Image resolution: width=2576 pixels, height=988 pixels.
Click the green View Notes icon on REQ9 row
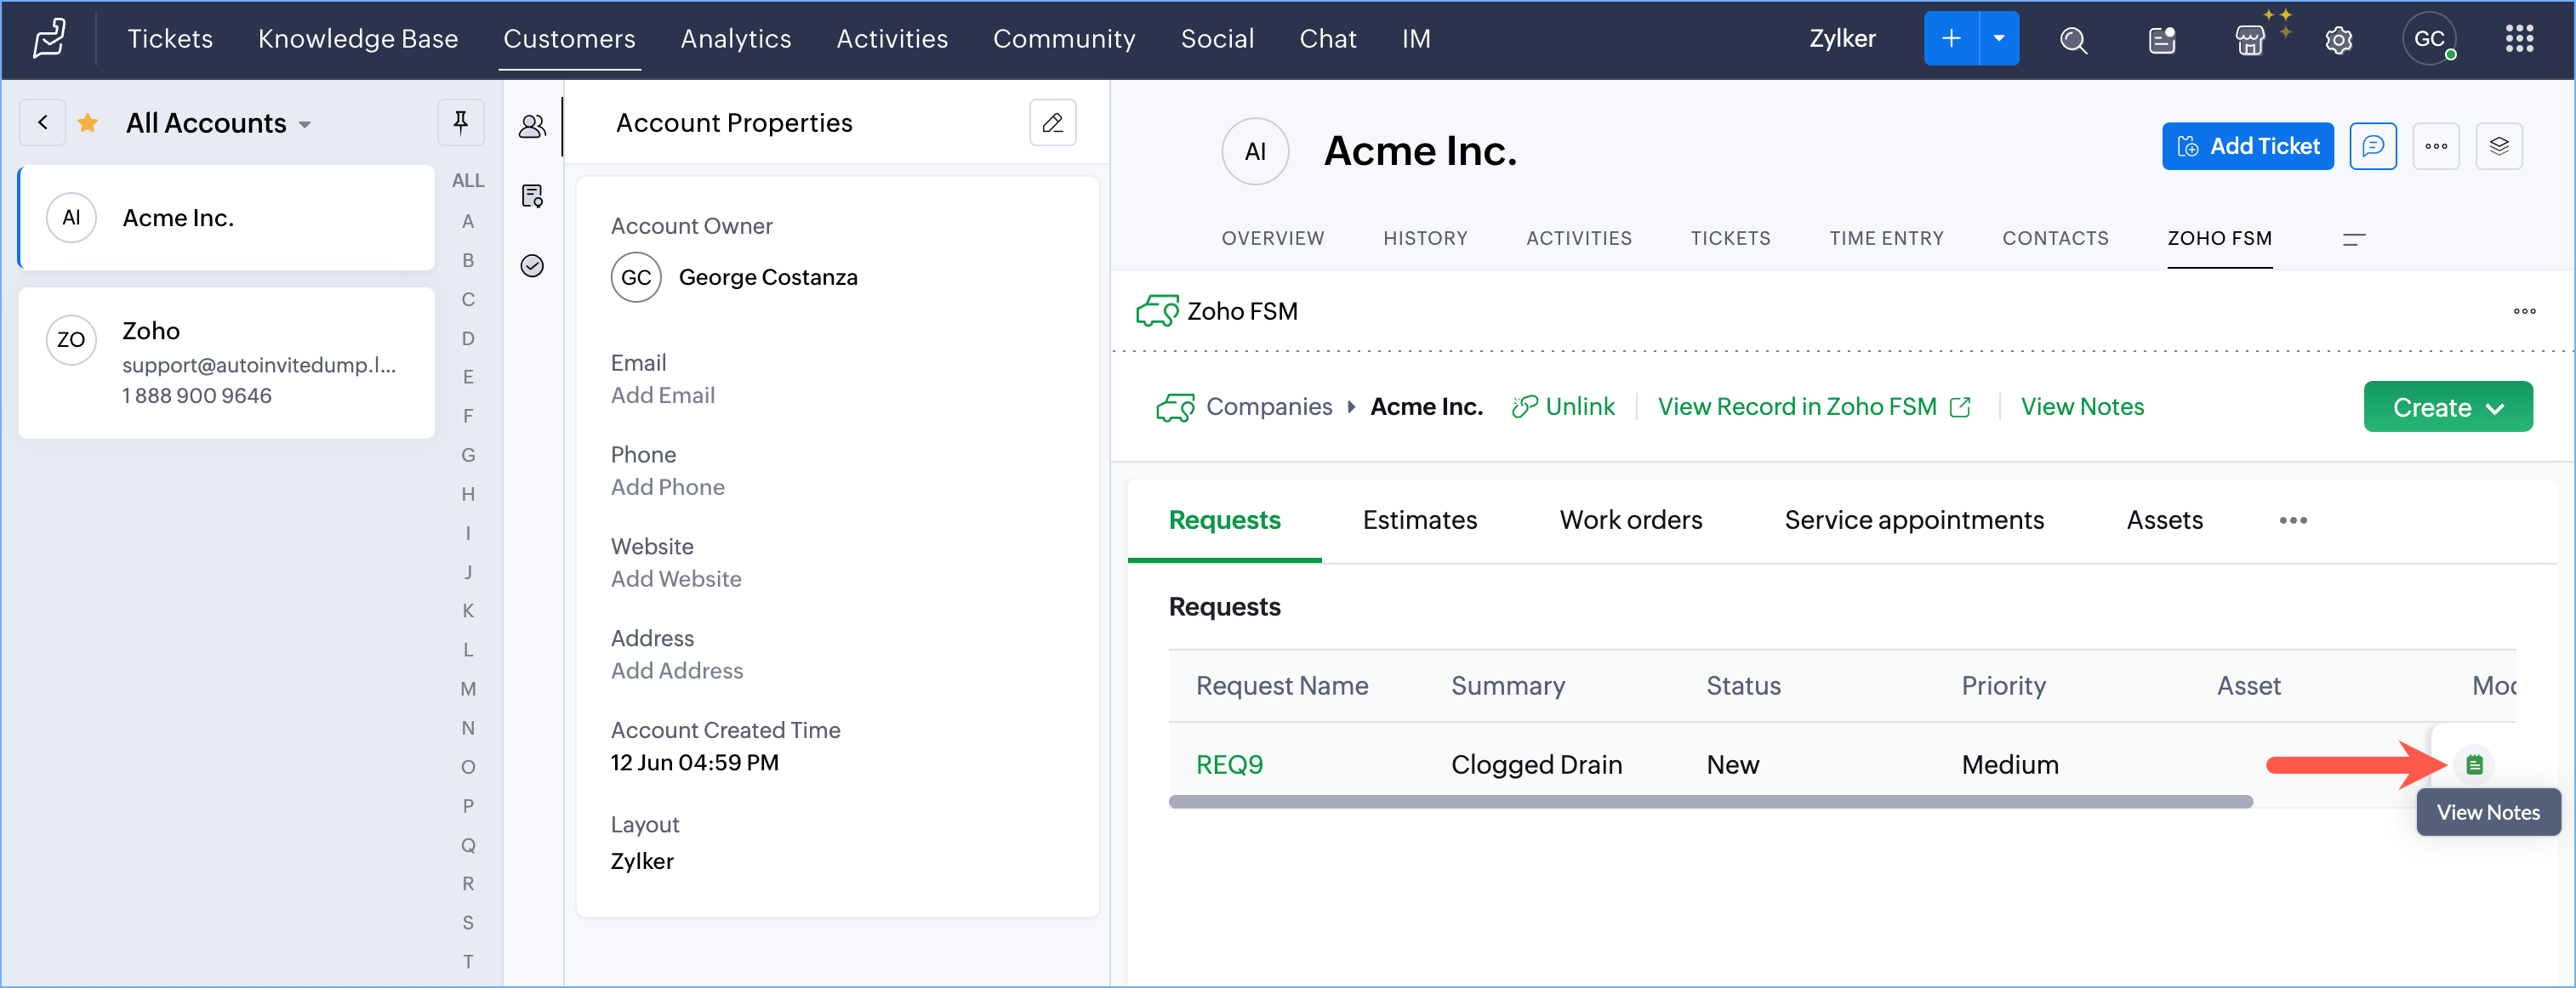tap(2473, 764)
